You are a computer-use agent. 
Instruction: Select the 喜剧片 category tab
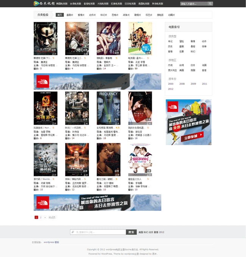tap(70, 15)
